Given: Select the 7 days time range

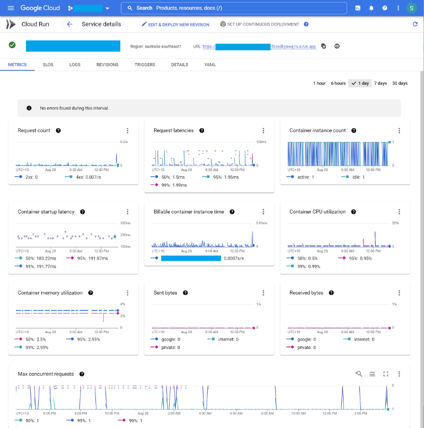Looking at the screenshot, I should tap(381, 83).
